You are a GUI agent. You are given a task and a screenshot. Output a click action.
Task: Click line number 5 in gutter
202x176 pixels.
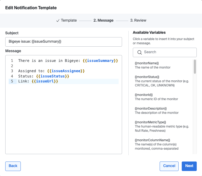(12, 81)
